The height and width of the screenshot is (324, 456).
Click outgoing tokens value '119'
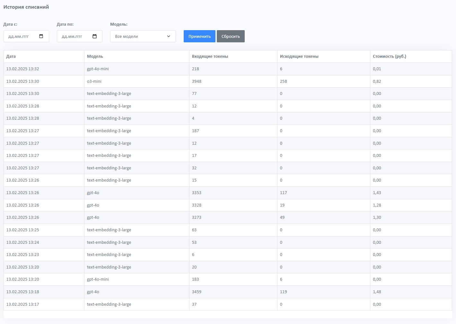pos(284,292)
